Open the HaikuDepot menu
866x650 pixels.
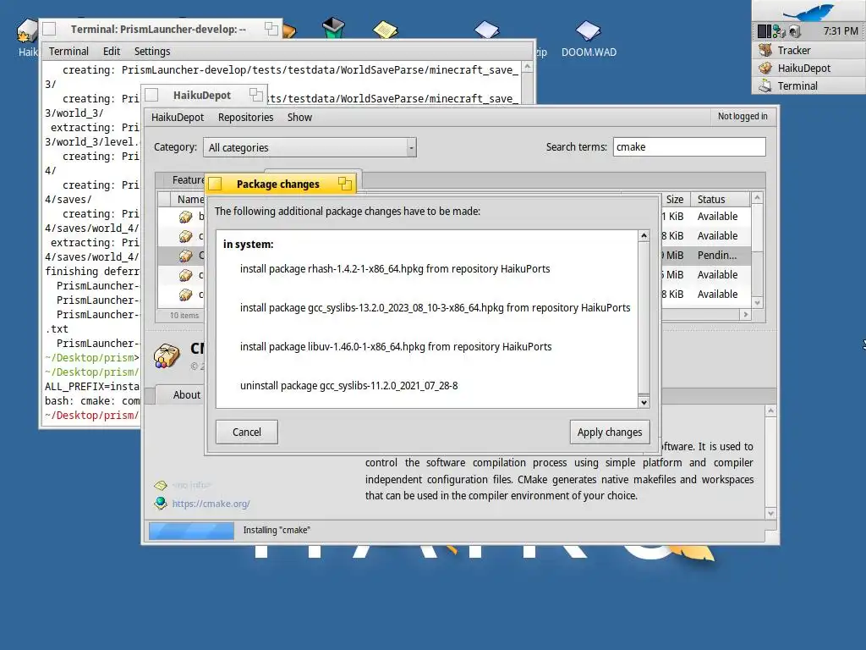pyautogui.click(x=178, y=117)
